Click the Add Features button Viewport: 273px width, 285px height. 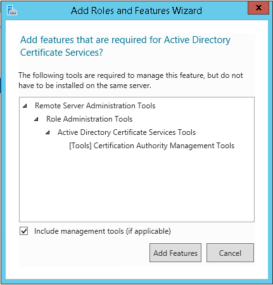click(x=175, y=253)
